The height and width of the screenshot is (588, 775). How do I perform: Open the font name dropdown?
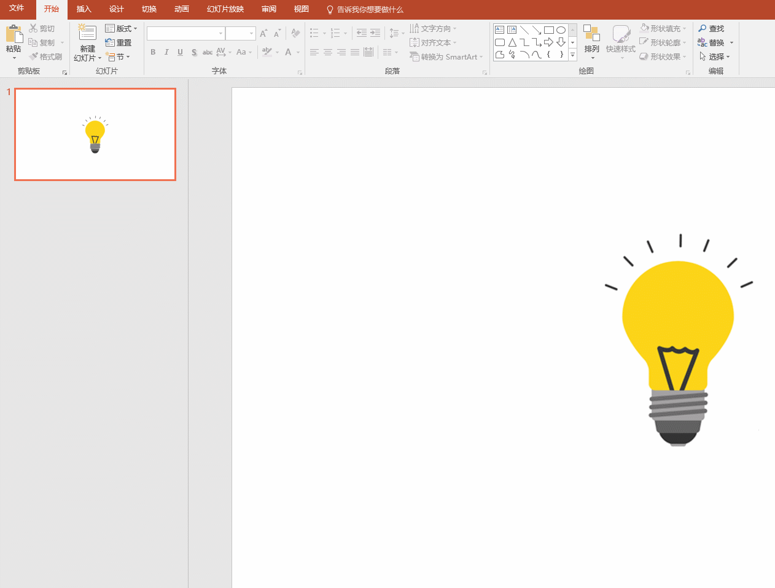(220, 33)
